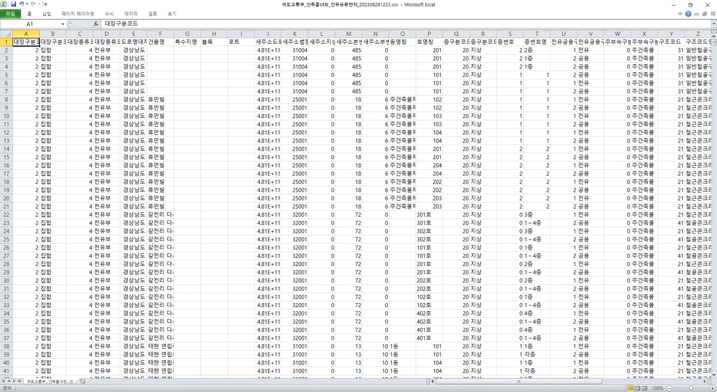717x392 pixels.
Task: Click header cell 블록 in H1
Action: coord(214,42)
